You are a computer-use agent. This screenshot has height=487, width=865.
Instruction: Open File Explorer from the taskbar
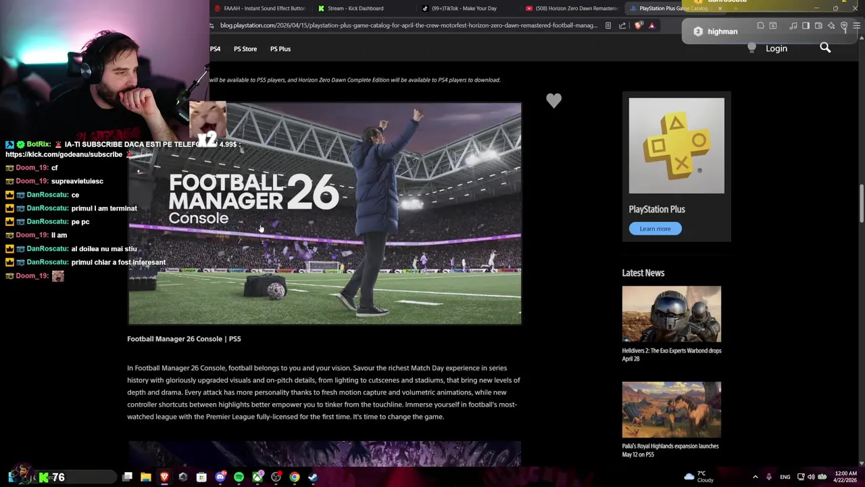(x=146, y=477)
